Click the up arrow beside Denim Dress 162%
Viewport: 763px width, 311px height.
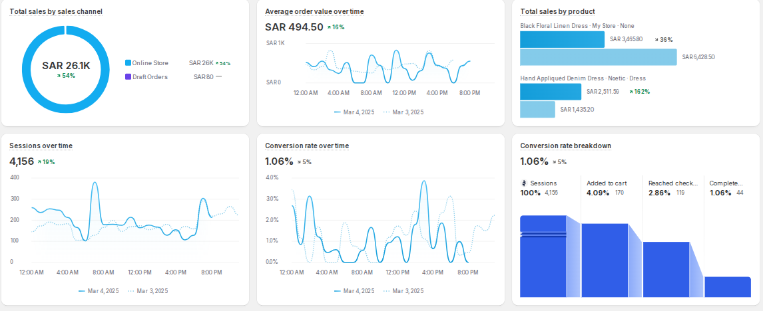[x=630, y=92]
